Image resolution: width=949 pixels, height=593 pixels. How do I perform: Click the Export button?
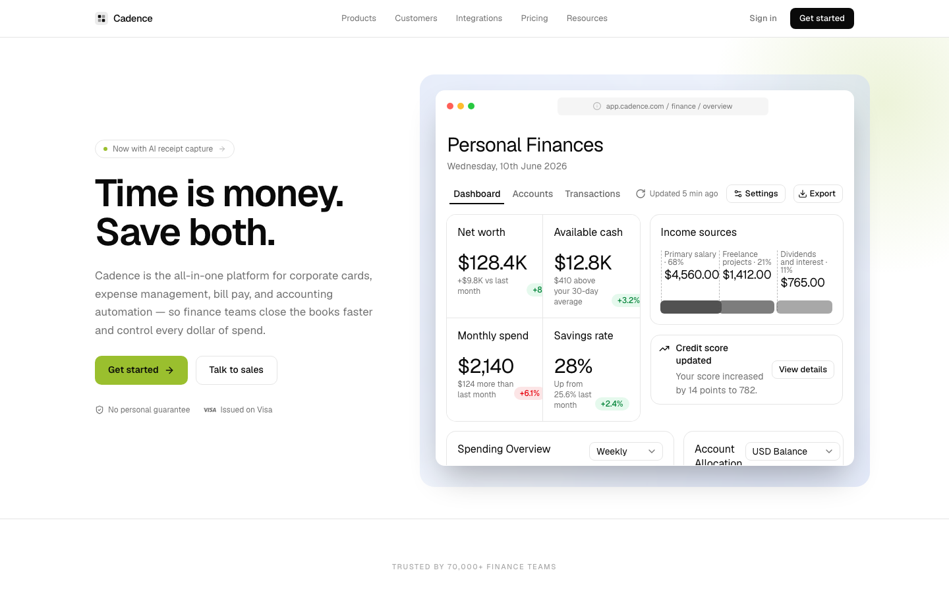tap(818, 194)
